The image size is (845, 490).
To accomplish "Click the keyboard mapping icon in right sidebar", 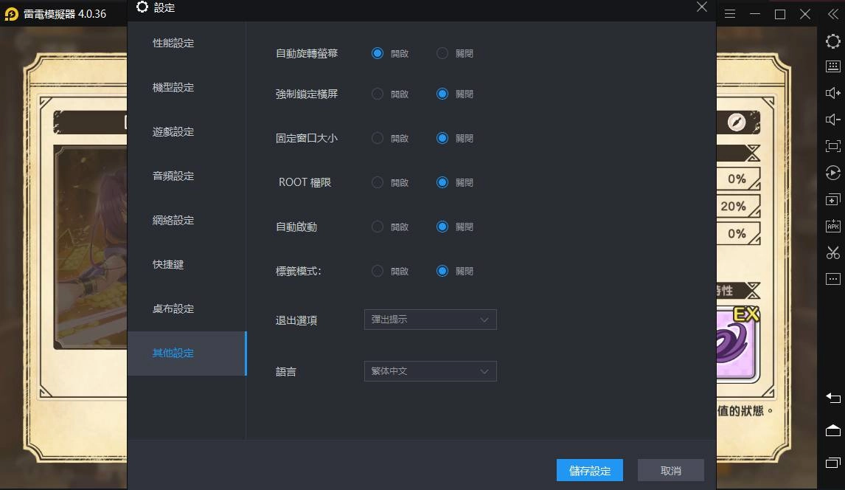I will coord(832,66).
